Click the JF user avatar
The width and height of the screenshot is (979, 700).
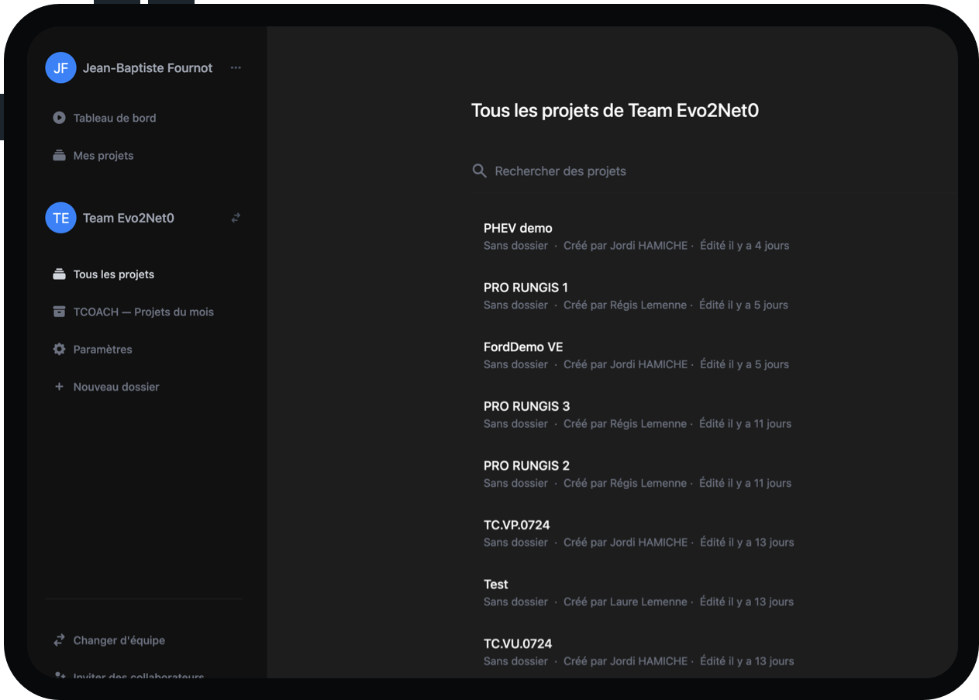pos(60,68)
